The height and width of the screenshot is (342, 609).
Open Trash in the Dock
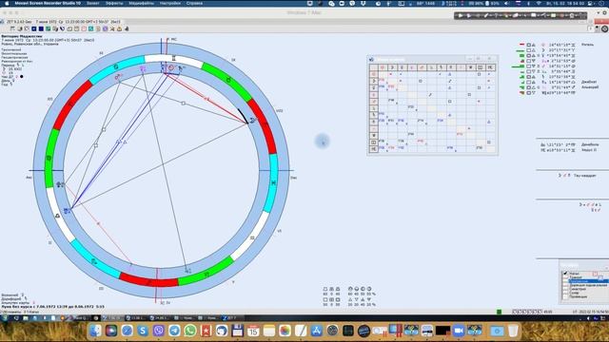(513, 331)
